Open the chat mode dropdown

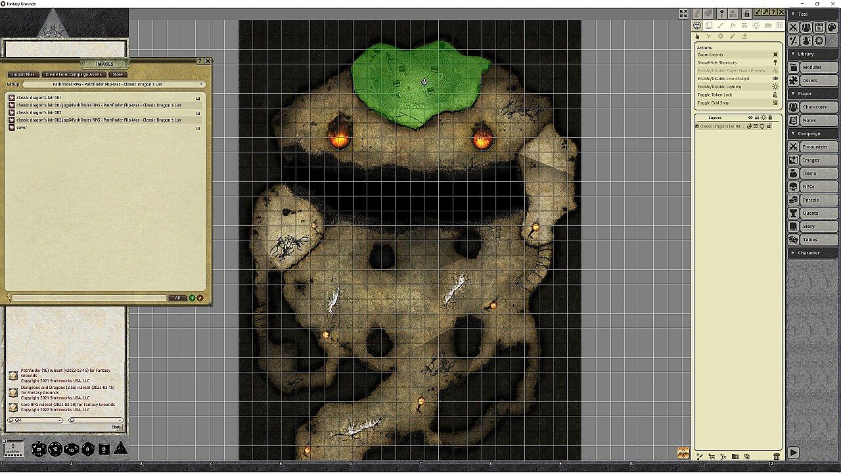[x=95, y=420]
